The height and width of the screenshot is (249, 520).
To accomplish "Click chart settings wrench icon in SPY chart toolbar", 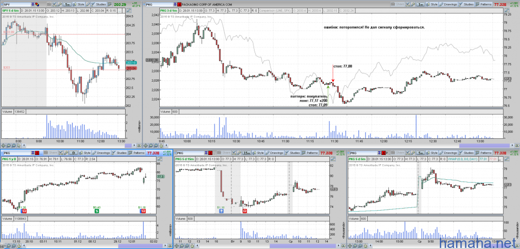I will [x=60, y=4].
